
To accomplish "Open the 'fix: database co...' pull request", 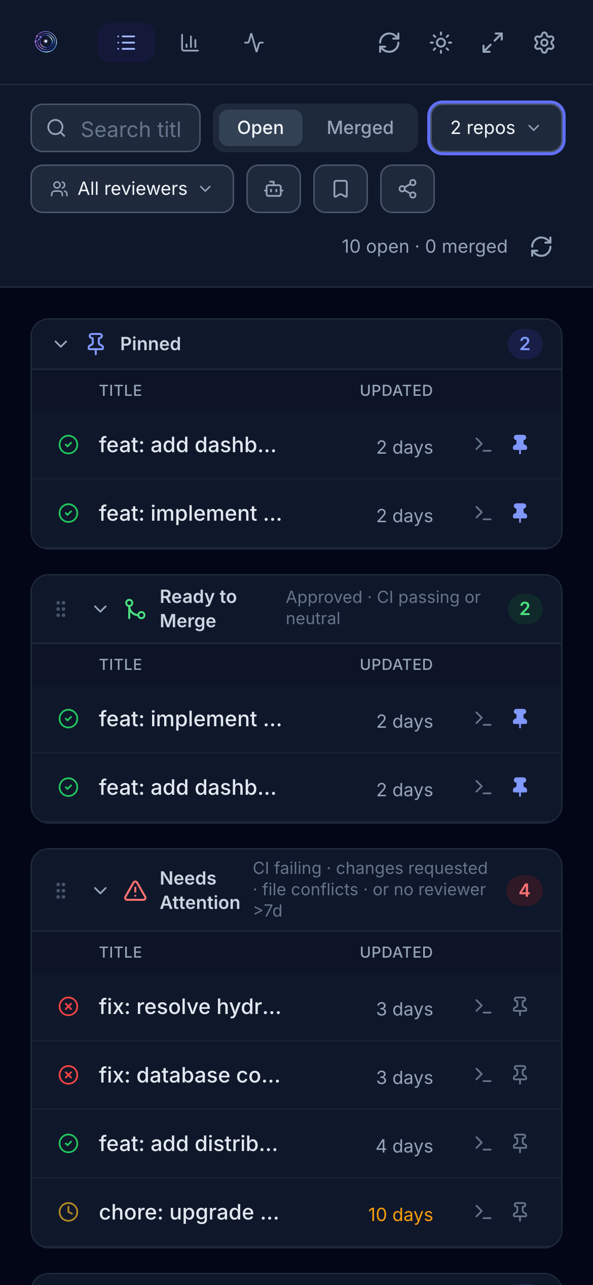I will [x=190, y=1075].
